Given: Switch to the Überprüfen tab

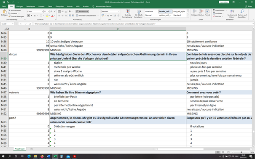Looking at the screenshot, I should point(59,6).
